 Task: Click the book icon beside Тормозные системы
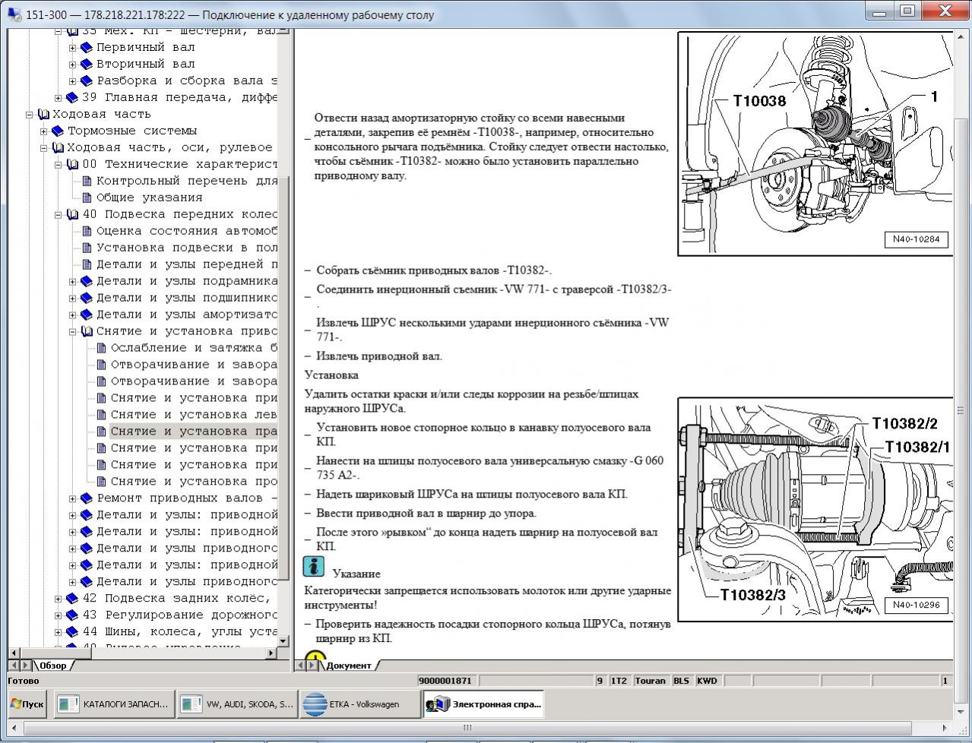point(58,131)
